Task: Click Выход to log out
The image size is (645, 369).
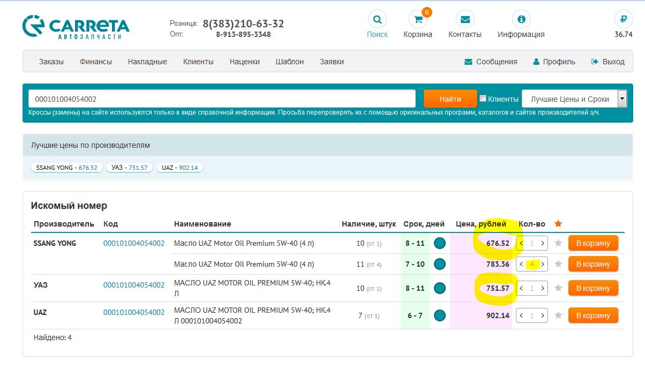Action: (608, 62)
